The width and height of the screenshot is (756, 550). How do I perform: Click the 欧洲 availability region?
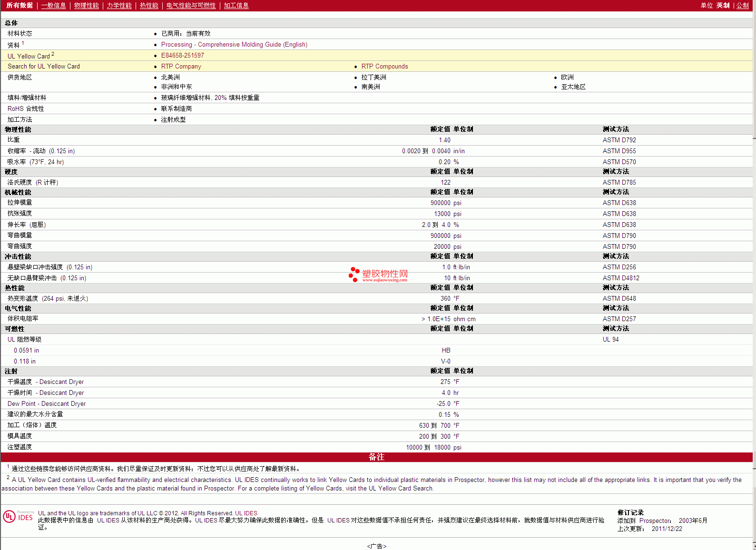tap(567, 77)
